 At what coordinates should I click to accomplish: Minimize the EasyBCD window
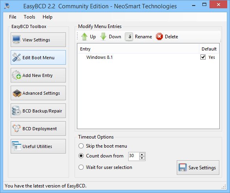[x=194, y=6]
